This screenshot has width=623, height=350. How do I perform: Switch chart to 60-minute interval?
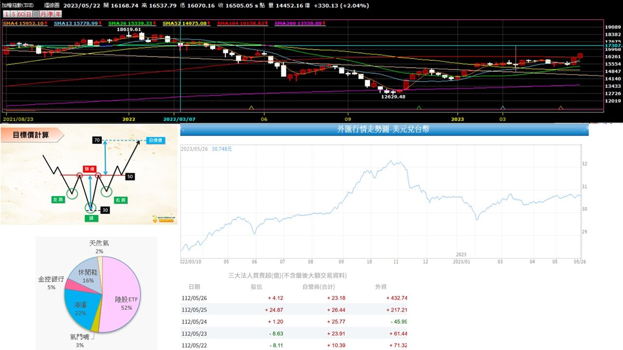point(21,15)
